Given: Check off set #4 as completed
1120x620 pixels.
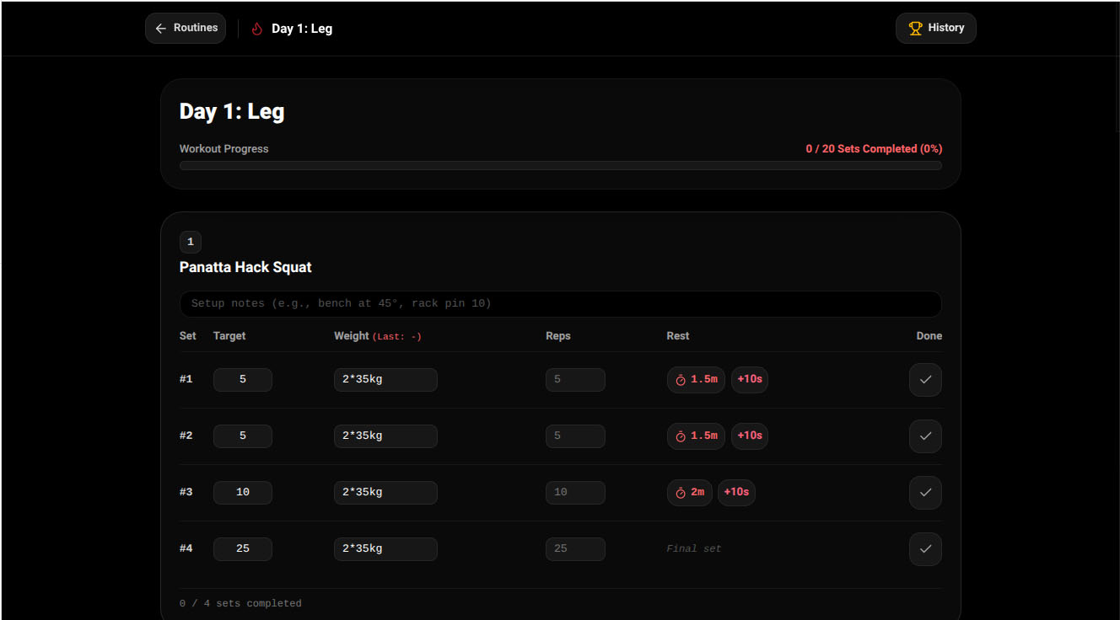Looking at the screenshot, I should point(925,549).
